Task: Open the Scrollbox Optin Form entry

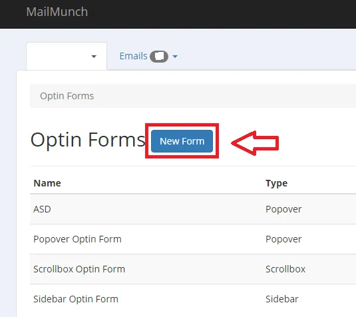Action: pos(79,269)
